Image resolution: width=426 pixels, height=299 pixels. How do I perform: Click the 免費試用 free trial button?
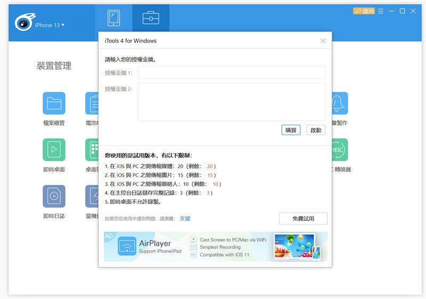(303, 219)
